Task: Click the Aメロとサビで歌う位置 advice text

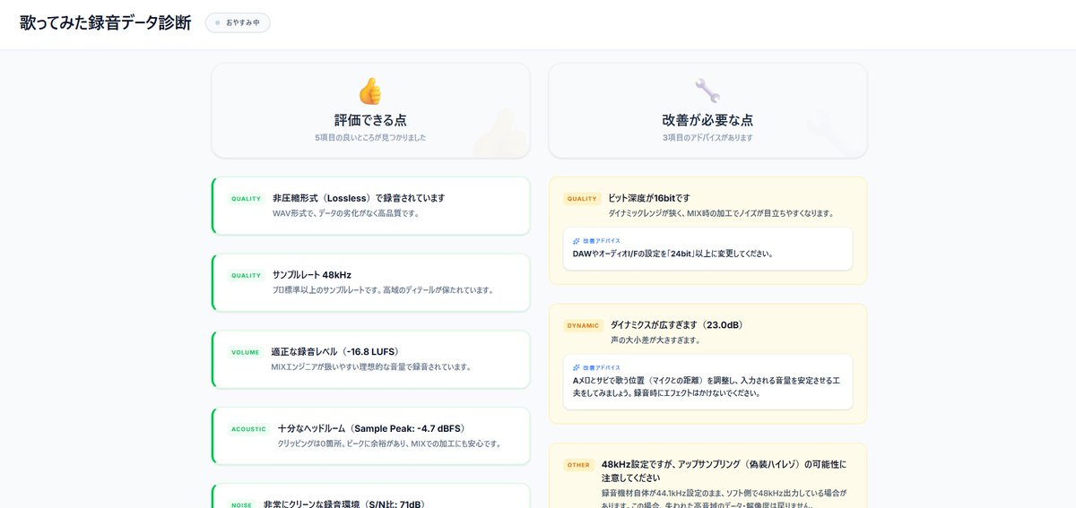Action: click(707, 386)
